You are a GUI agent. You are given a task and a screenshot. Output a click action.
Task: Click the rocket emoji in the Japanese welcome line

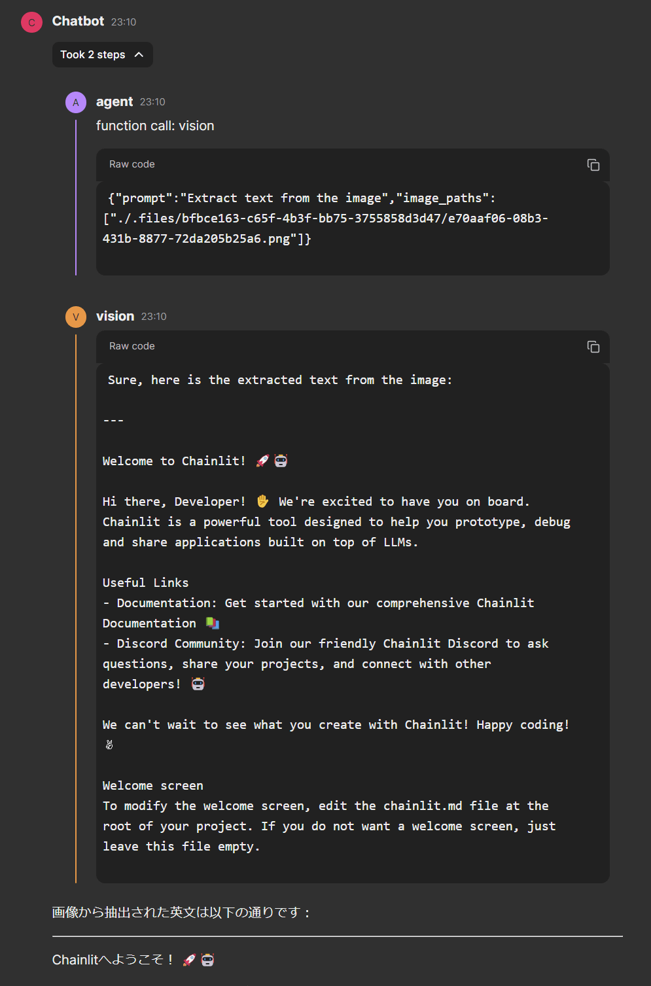[x=189, y=960]
